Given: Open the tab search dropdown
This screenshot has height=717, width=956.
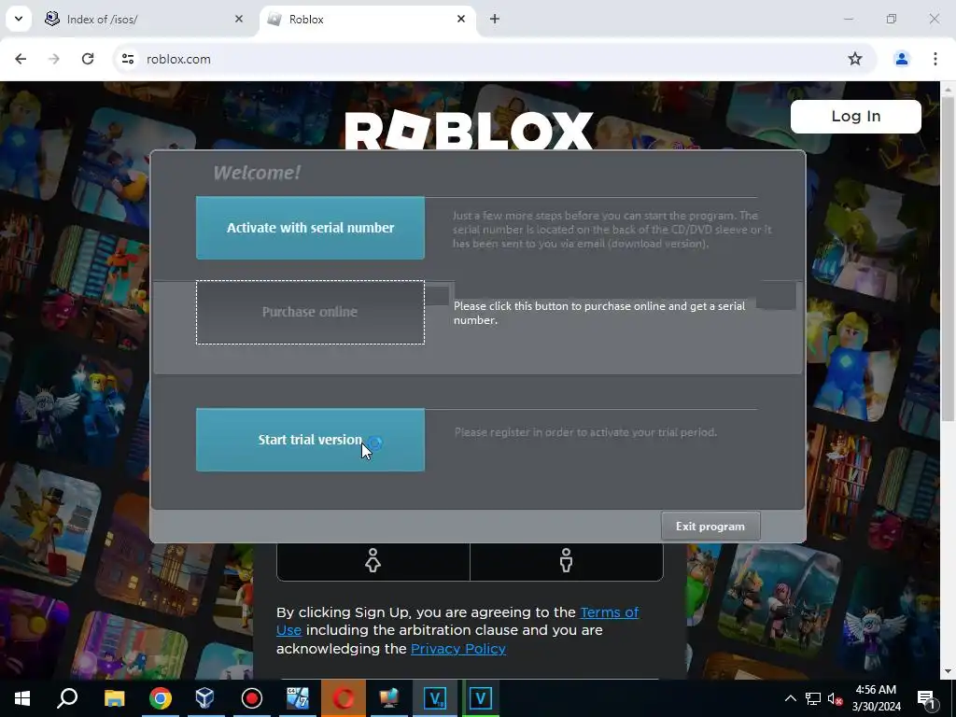Looking at the screenshot, I should click(19, 19).
